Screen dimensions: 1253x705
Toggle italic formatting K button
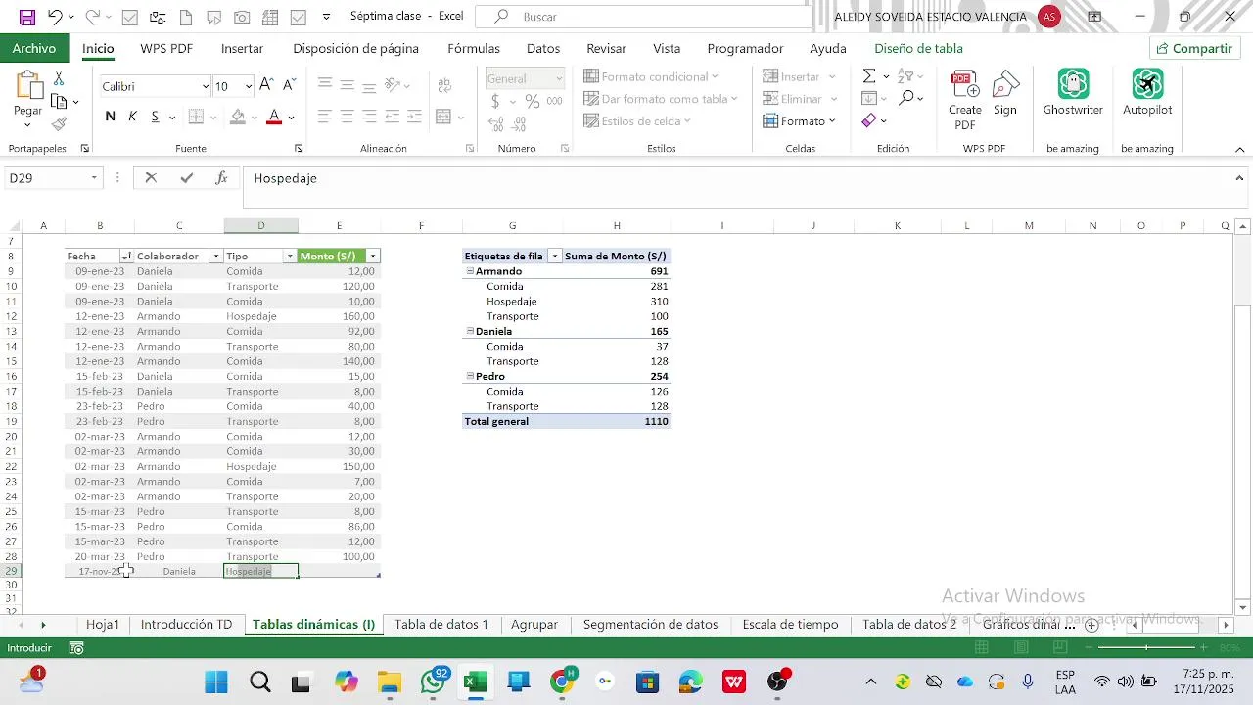click(132, 117)
